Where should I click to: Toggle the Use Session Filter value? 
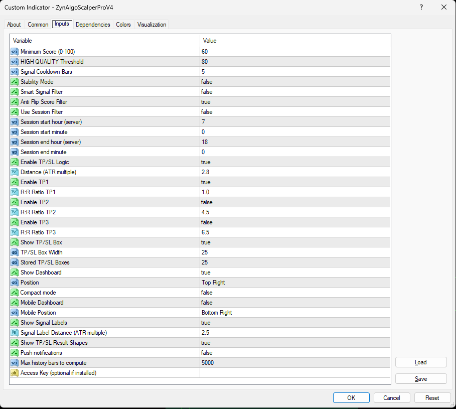click(x=295, y=112)
